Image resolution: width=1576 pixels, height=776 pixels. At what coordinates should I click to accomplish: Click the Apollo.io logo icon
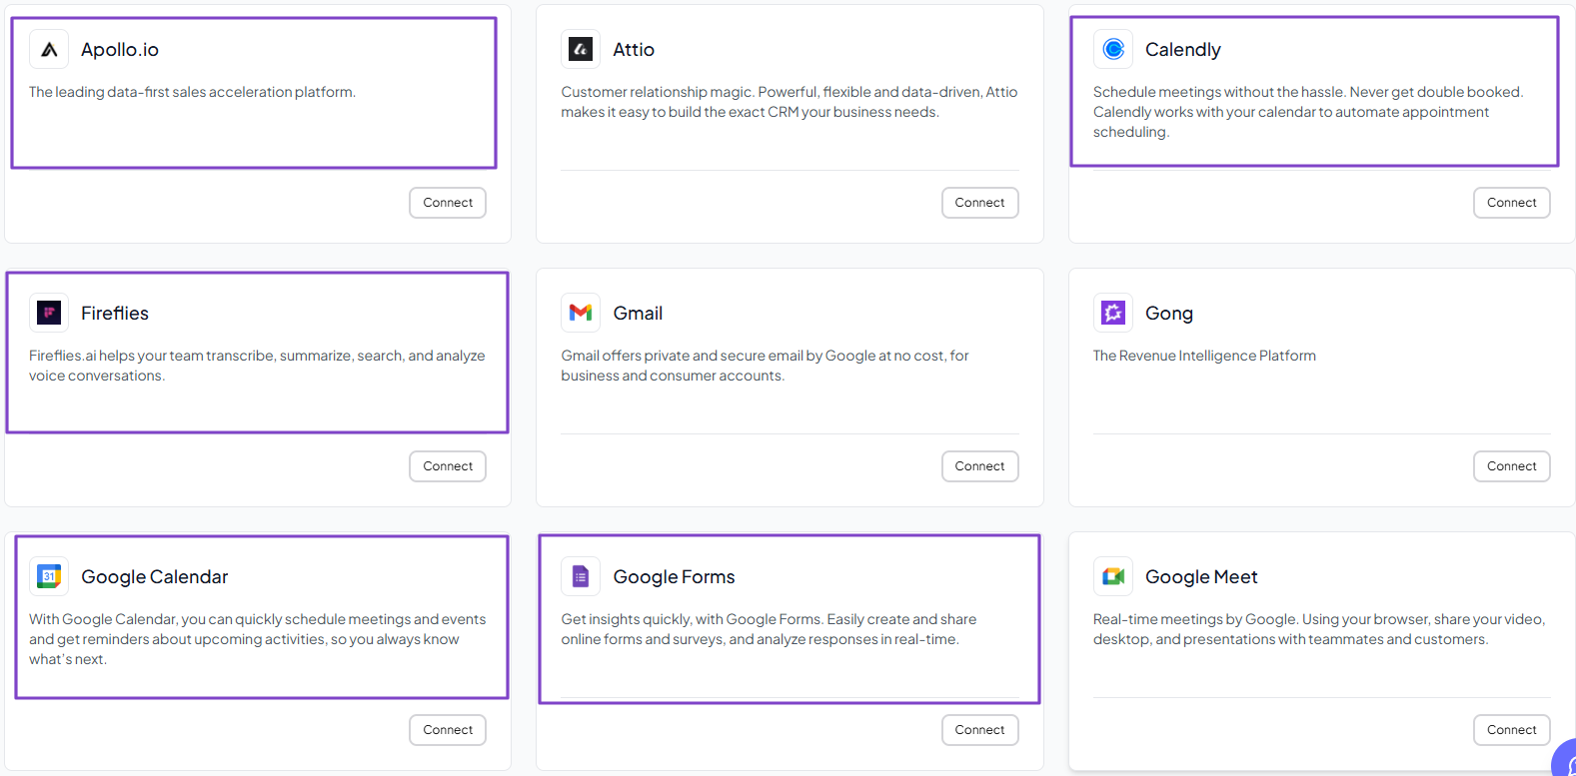tap(49, 49)
